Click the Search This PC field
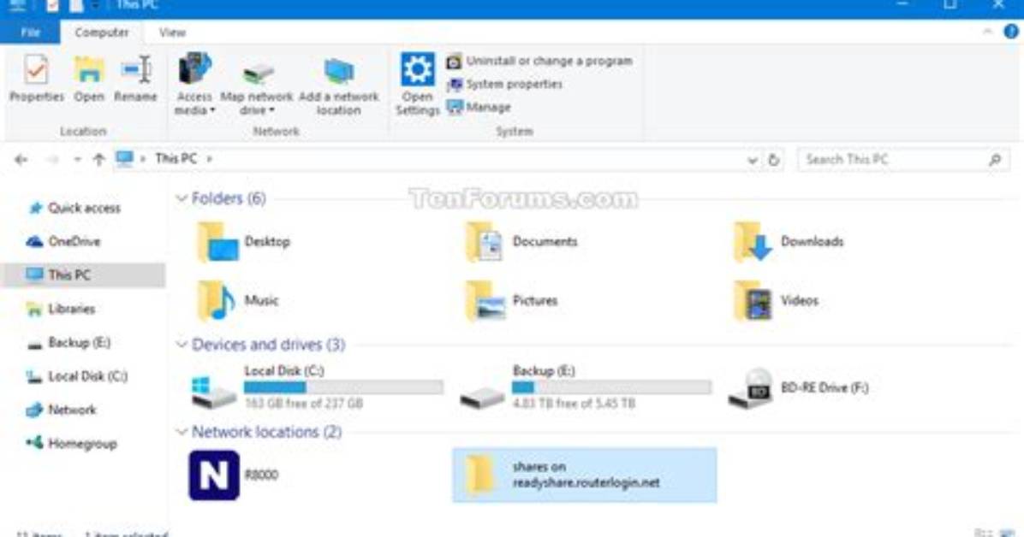The width and height of the screenshot is (1024, 537). [903, 159]
